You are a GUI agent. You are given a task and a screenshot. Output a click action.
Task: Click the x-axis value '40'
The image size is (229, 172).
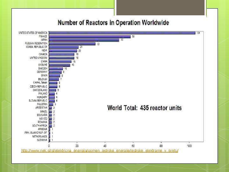[x=105, y=146]
